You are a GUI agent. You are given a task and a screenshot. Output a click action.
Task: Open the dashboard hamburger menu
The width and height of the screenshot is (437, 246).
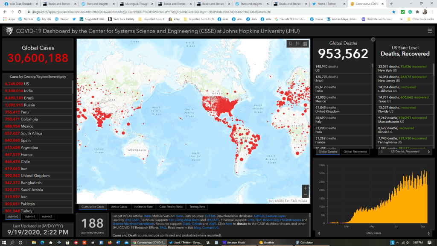click(430, 31)
